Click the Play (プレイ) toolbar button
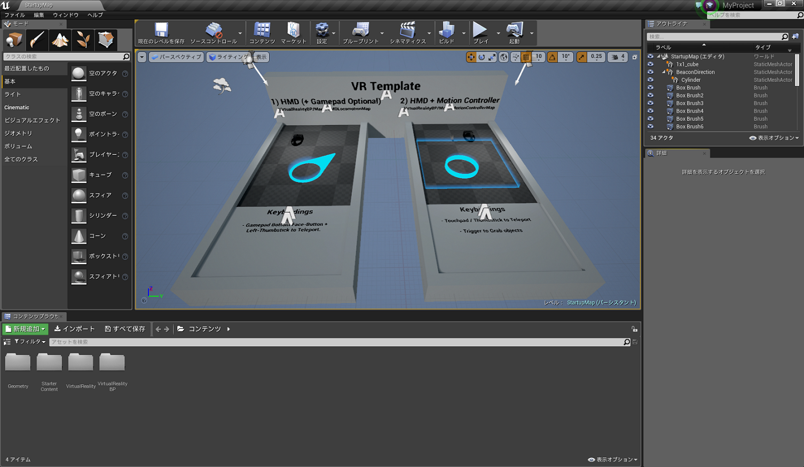Image resolution: width=804 pixels, height=467 pixels. (480, 33)
